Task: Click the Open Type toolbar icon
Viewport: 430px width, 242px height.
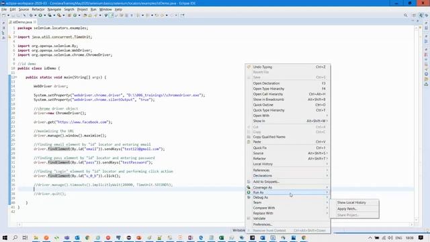Action: click(x=85, y=15)
